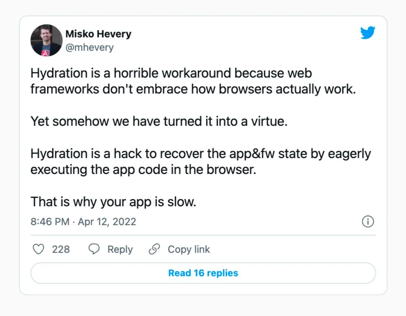Click "That is why your app is slow."
The width and height of the screenshot is (406, 316).
(113, 202)
